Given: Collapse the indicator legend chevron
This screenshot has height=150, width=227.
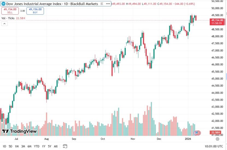Looking at the screenshot, I should 4,24.
